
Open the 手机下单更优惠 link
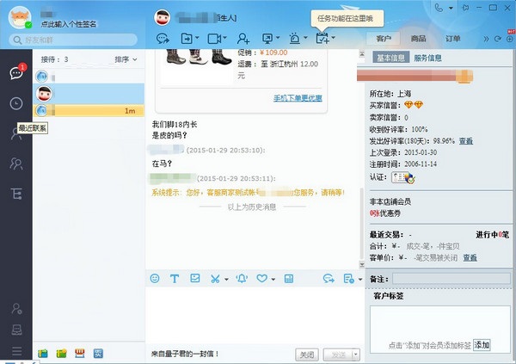298,98
